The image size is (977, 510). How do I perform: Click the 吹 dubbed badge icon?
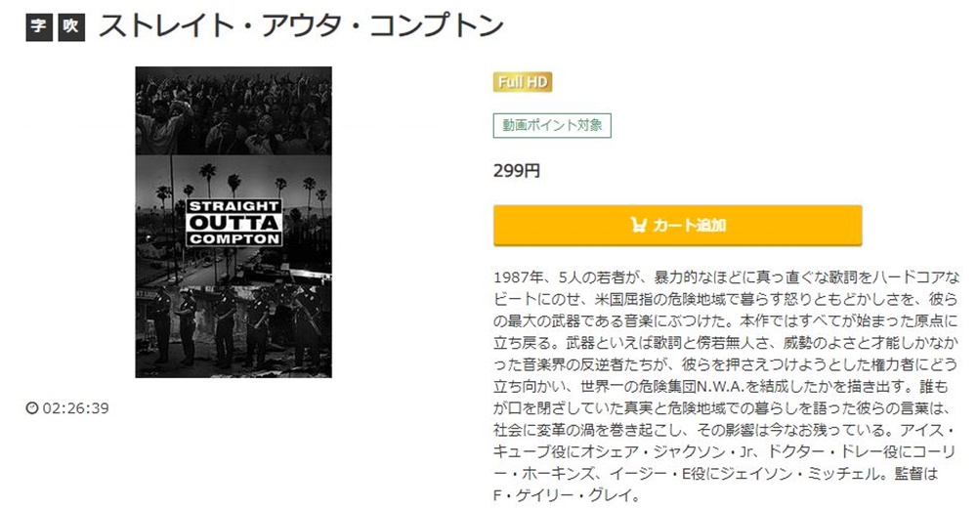[x=71, y=26]
